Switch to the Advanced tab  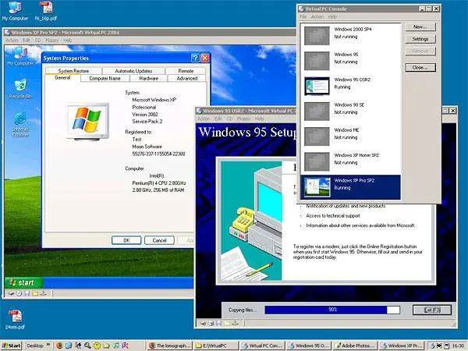click(187, 78)
